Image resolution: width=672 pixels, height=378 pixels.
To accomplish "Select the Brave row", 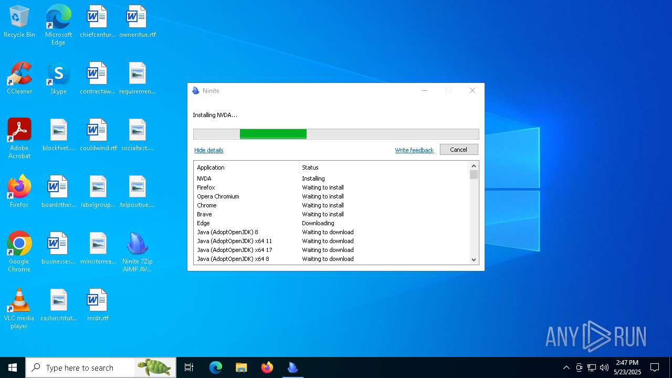I will coord(331,214).
